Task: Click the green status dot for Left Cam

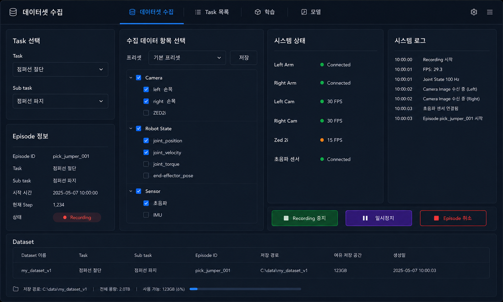Action: tap(322, 102)
